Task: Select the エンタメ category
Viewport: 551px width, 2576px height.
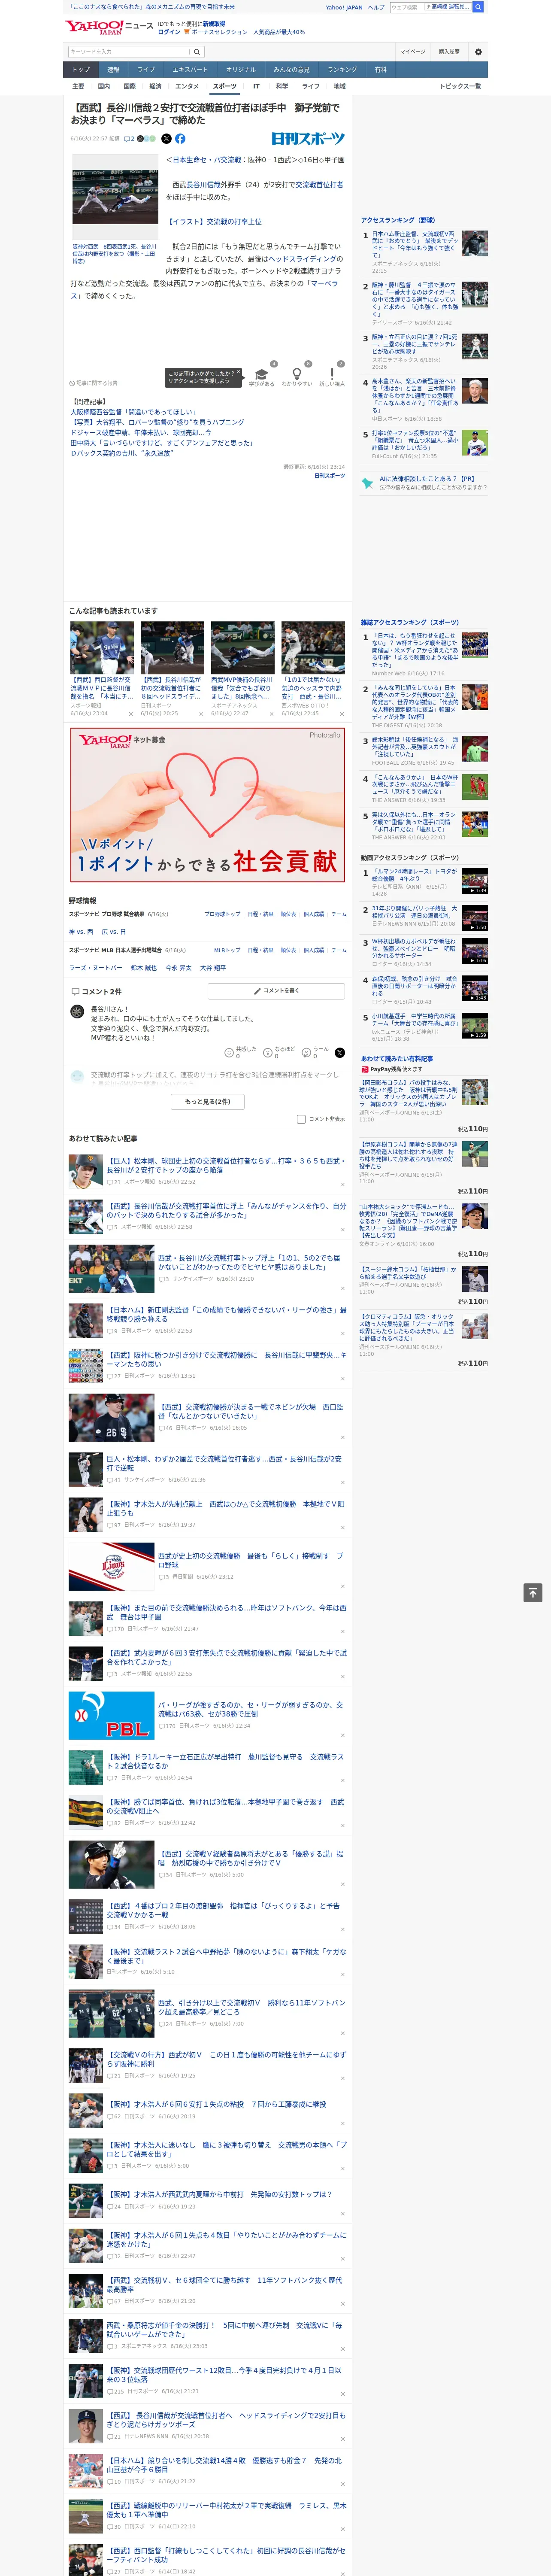Action: click(187, 86)
